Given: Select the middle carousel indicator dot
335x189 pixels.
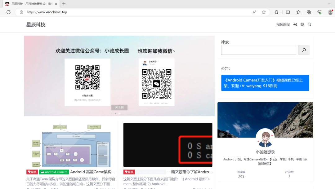Looking at the screenshot, I should tap(116, 113).
